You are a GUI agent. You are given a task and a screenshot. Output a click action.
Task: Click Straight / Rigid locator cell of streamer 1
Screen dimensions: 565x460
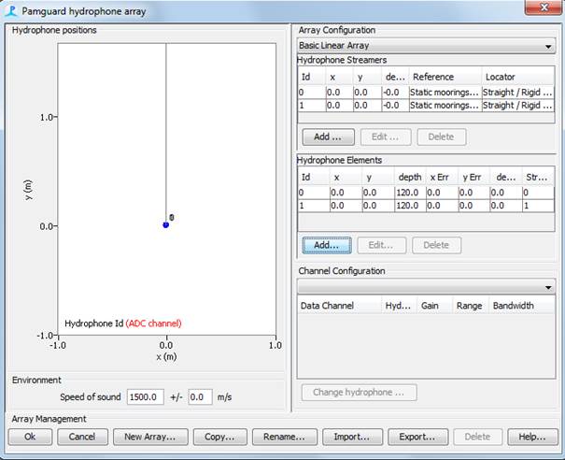[517, 106]
